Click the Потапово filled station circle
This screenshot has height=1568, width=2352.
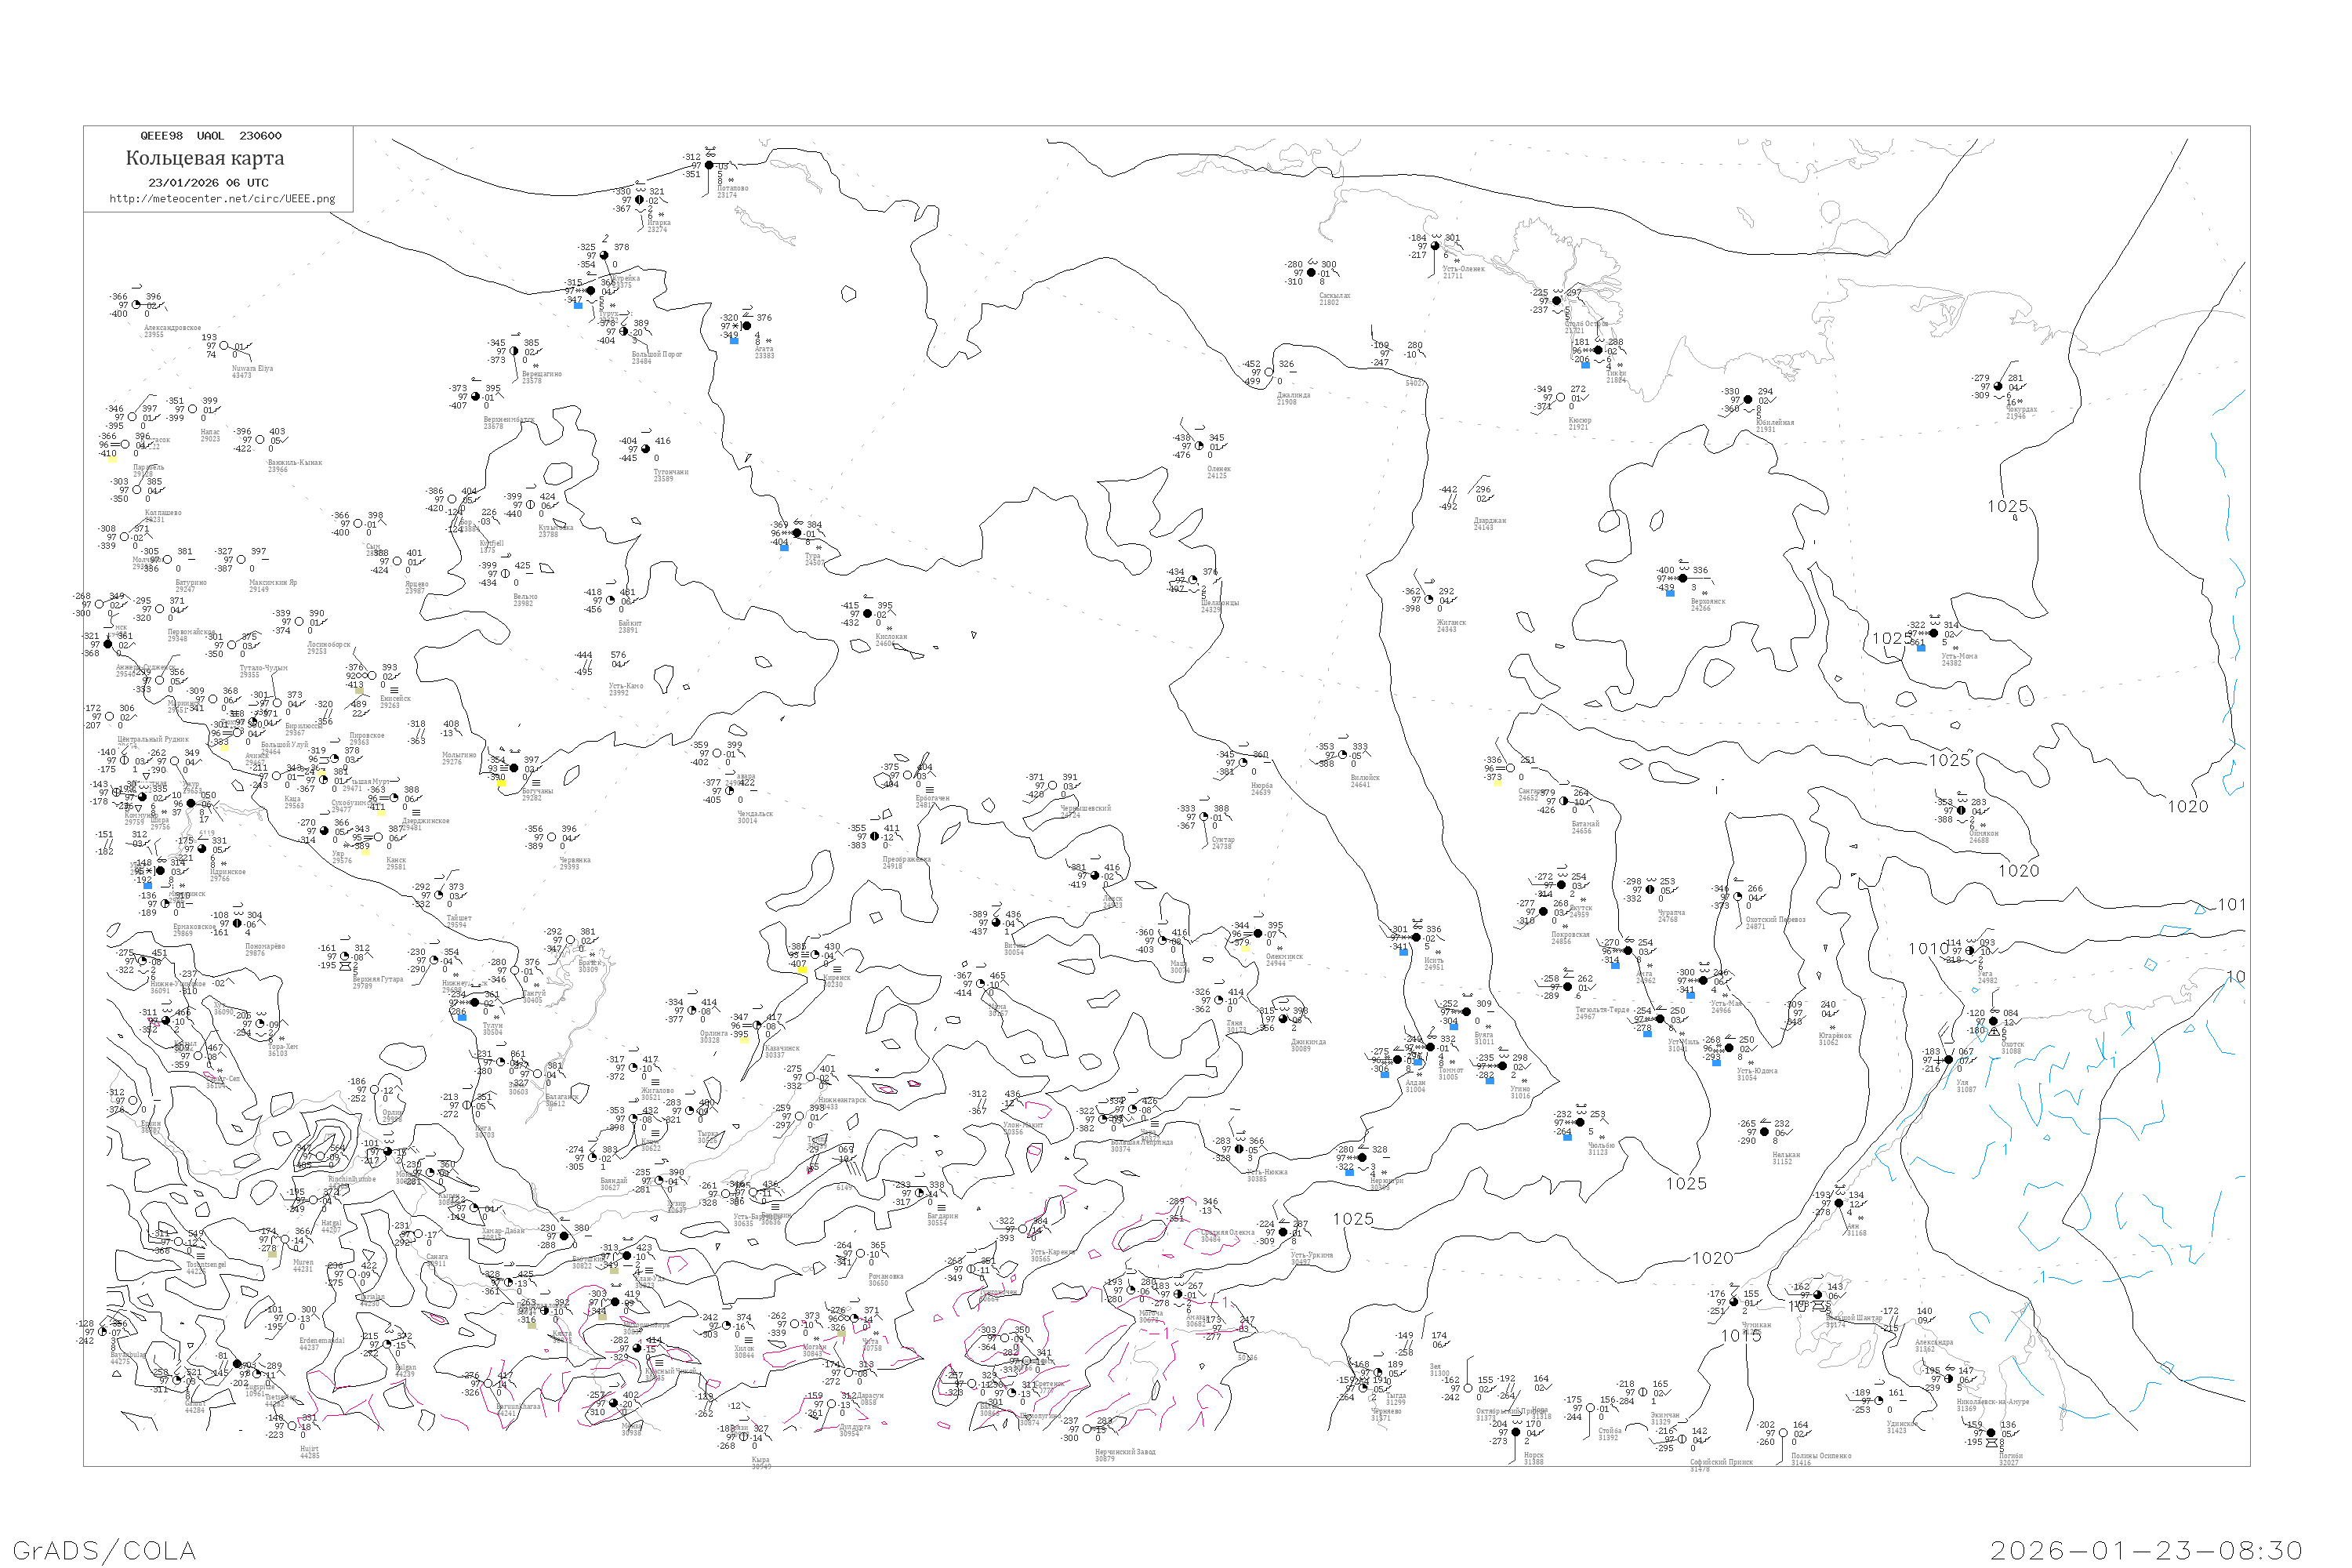click(709, 166)
